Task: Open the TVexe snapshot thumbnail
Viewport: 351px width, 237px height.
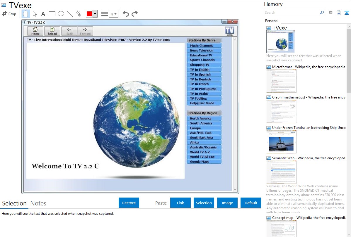Action: [x=281, y=41]
